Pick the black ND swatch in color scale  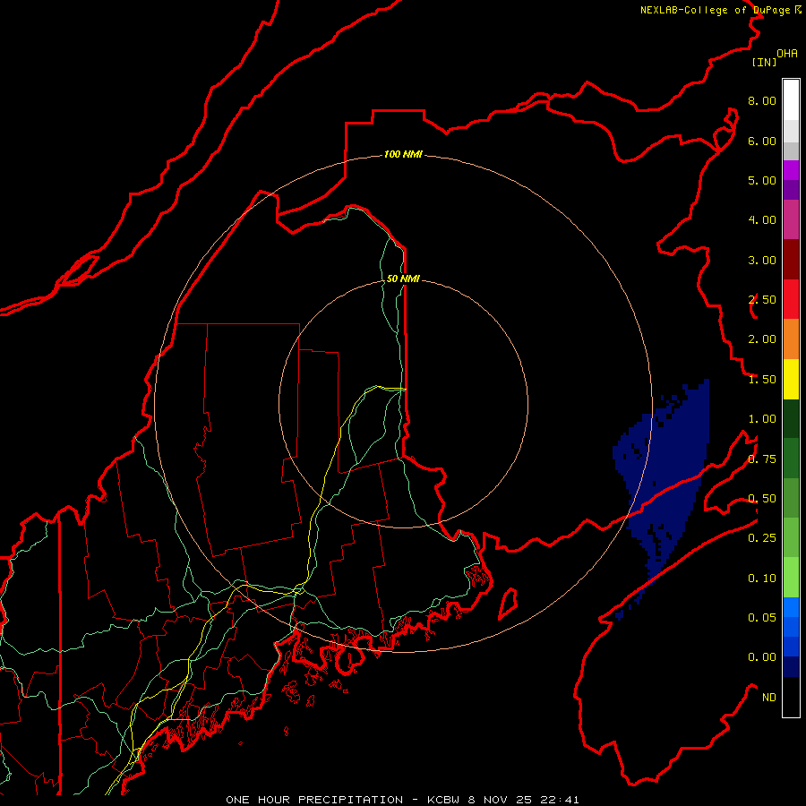point(791,697)
